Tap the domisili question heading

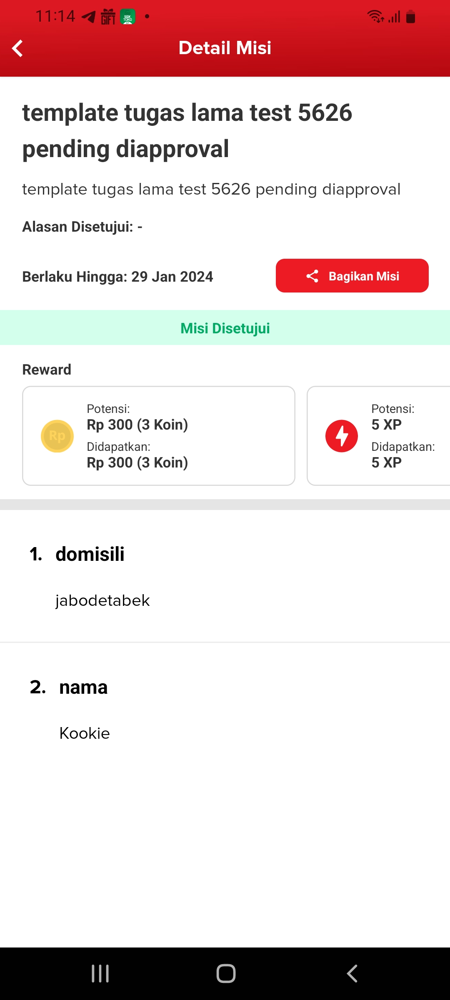tap(90, 554)
